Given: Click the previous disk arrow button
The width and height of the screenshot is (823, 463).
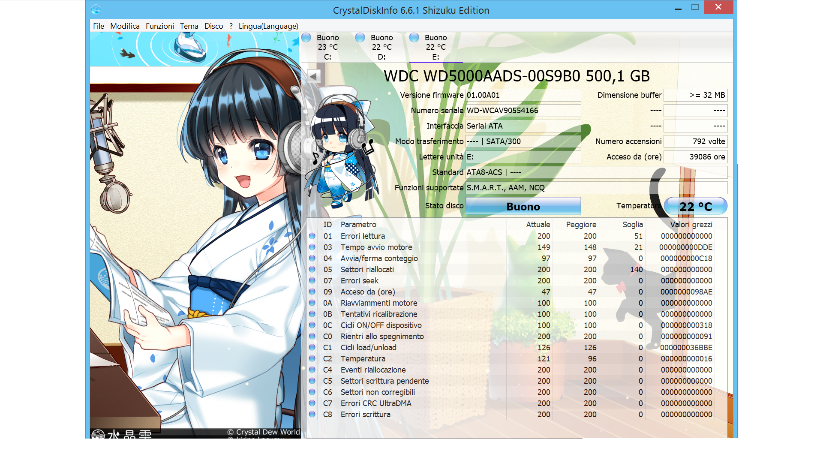Looking at the screenshot, I should coord(313,76).
